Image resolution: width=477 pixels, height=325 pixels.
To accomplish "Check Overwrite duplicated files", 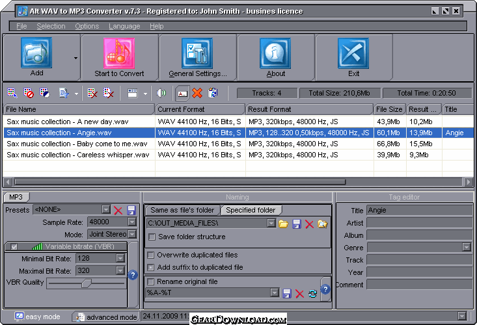I will pyautogui.click(x=152, y=255).
